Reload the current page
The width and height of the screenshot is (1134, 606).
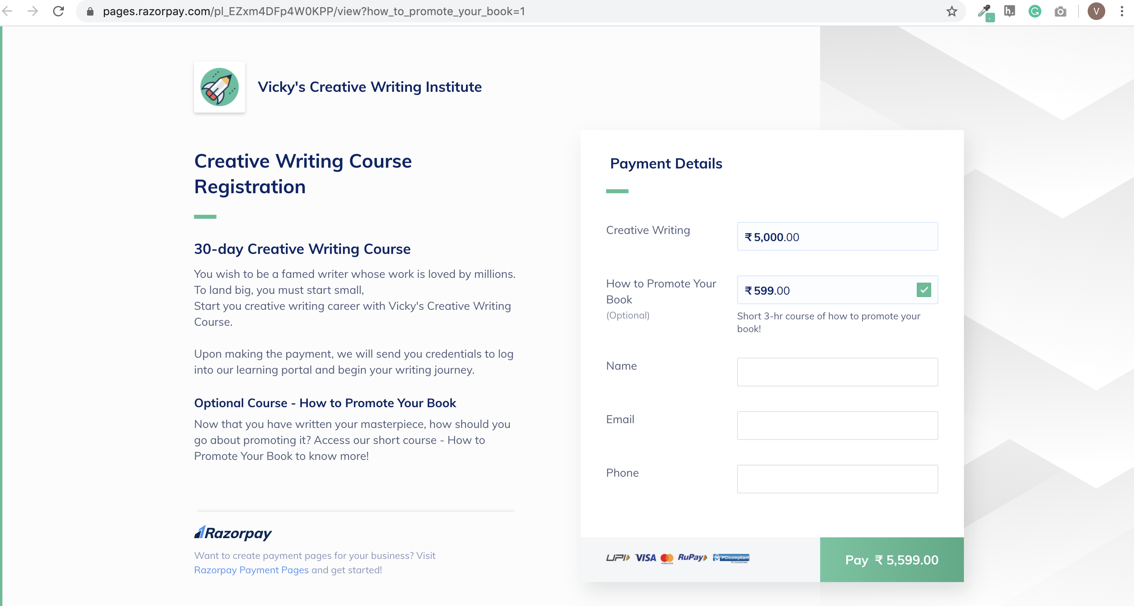click(x=59, y=12)
